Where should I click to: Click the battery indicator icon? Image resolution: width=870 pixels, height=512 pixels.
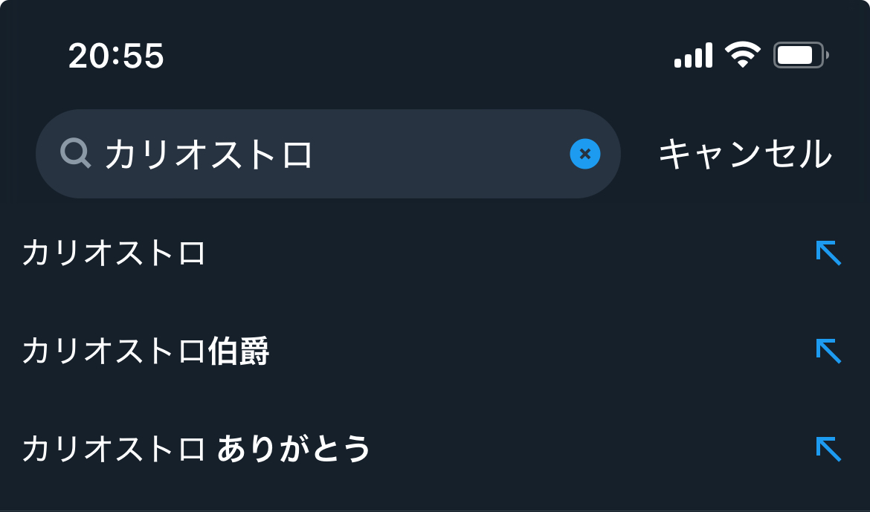pyautogui.click(x=800, y=55)
